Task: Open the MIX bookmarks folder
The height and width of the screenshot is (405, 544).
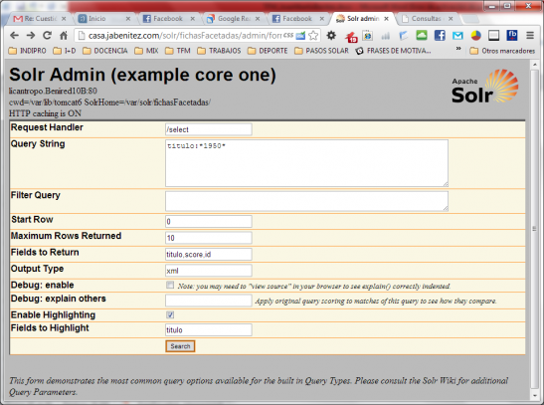Action: [x=146, y=51]
